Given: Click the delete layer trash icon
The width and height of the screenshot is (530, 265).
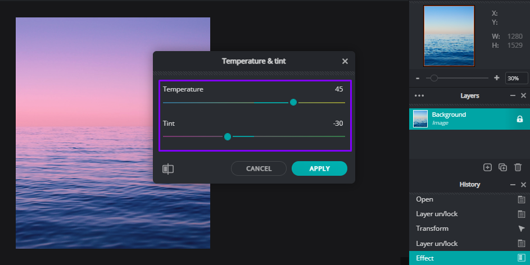Looking at the screenshot, I should (518, 167).
